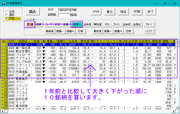This screenshot has width=180, height=114.
Task: Sort by the 出発比 sort key
Action: 137,24
